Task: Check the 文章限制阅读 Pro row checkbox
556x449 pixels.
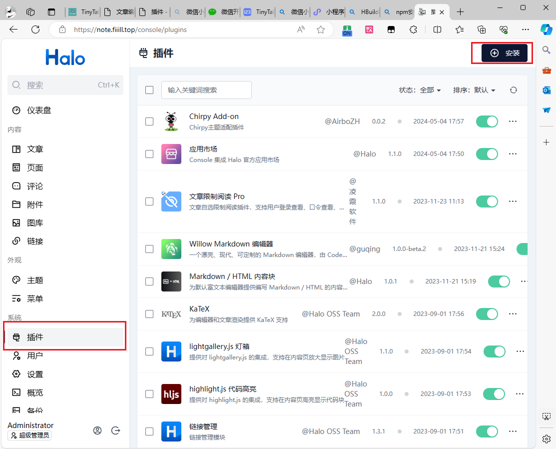Action: pyautogui.click(x=149, y=201)
